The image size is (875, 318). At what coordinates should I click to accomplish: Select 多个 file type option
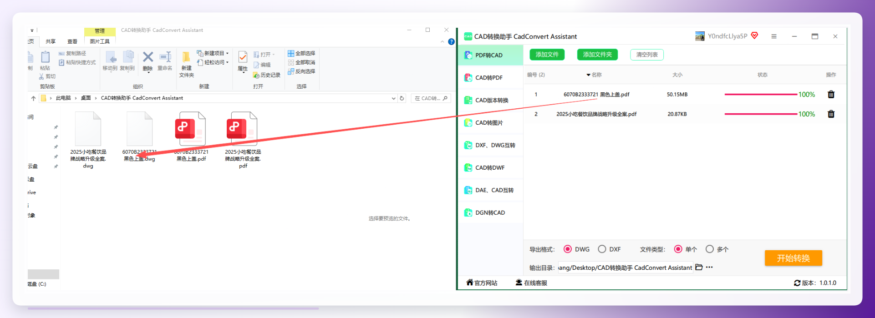(x=709, y=249)
